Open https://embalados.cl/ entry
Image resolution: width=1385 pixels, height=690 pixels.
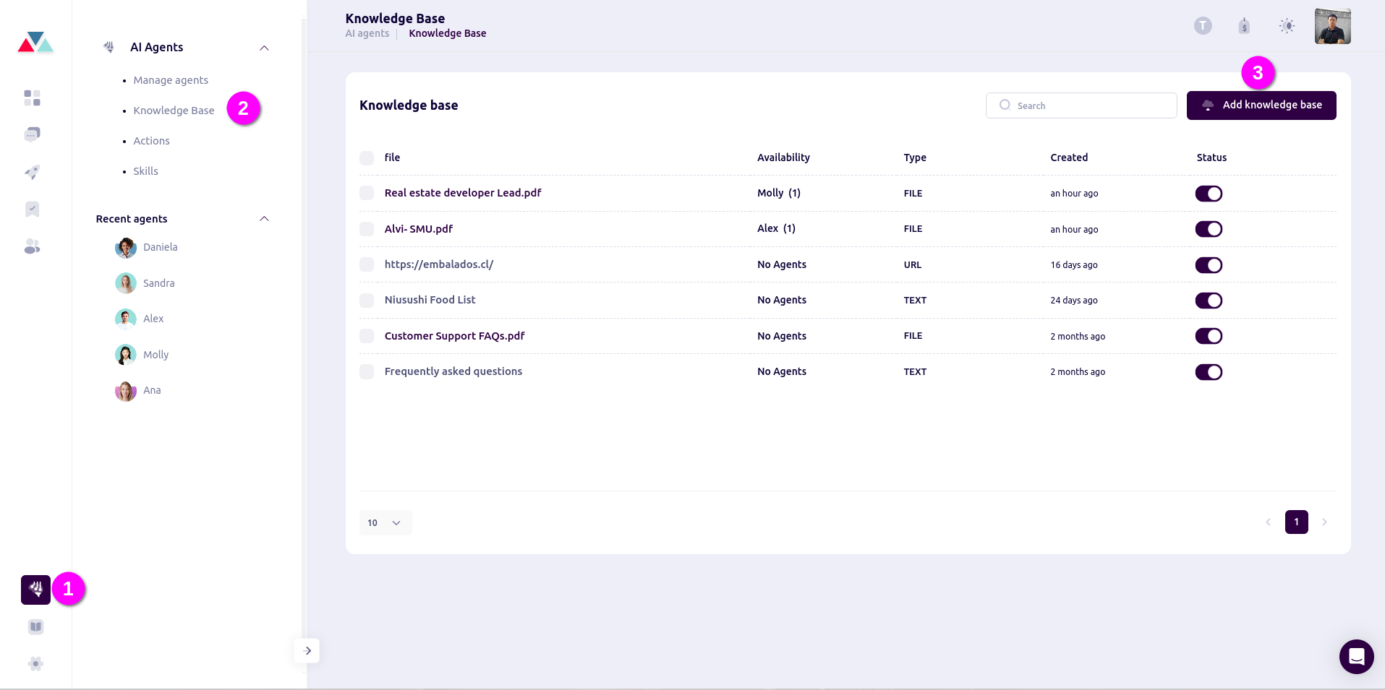click(x=439, y=264)
